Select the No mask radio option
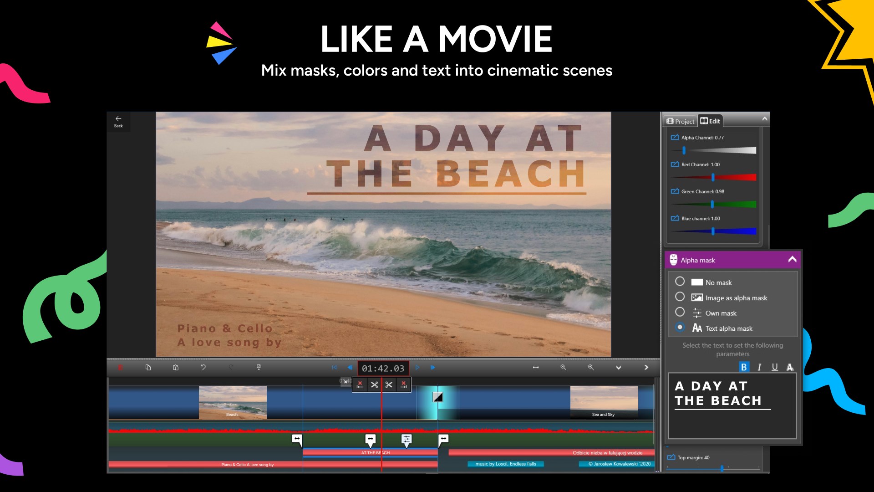 pos(680,282)
